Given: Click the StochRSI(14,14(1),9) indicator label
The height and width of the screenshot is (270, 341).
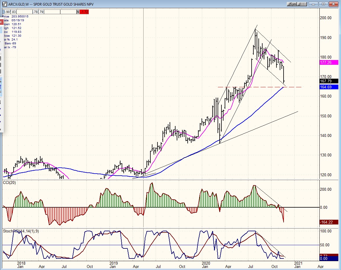Looking at the screenshot, I should click(x=21, y=231).
